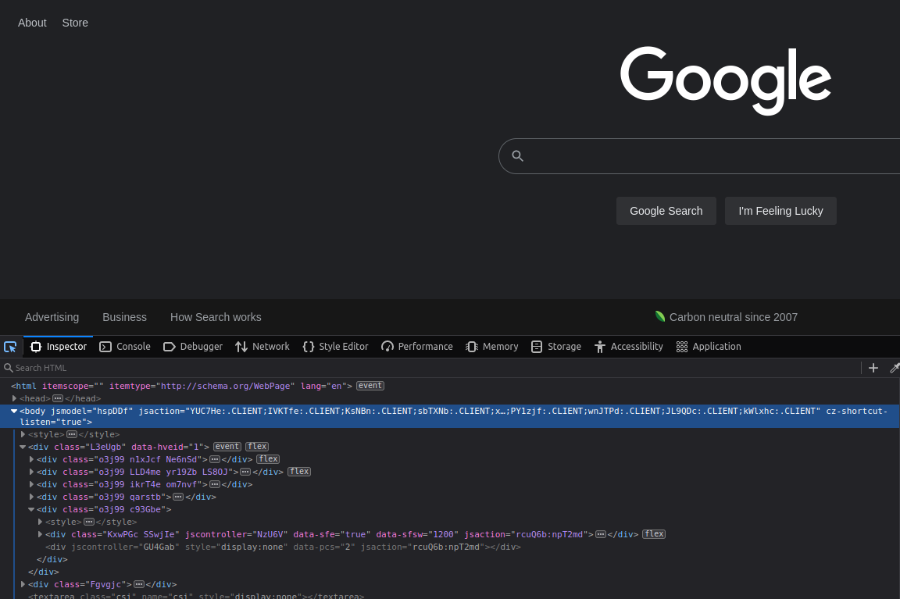Expand the head element node
This screenshot has width=900, height=599.
tap(14, 398)
